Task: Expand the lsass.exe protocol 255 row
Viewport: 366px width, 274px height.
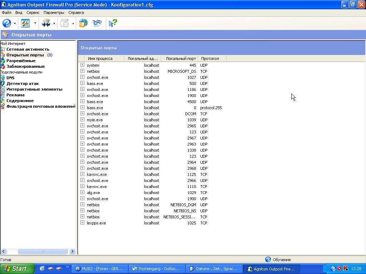Action: pos(83,107)
